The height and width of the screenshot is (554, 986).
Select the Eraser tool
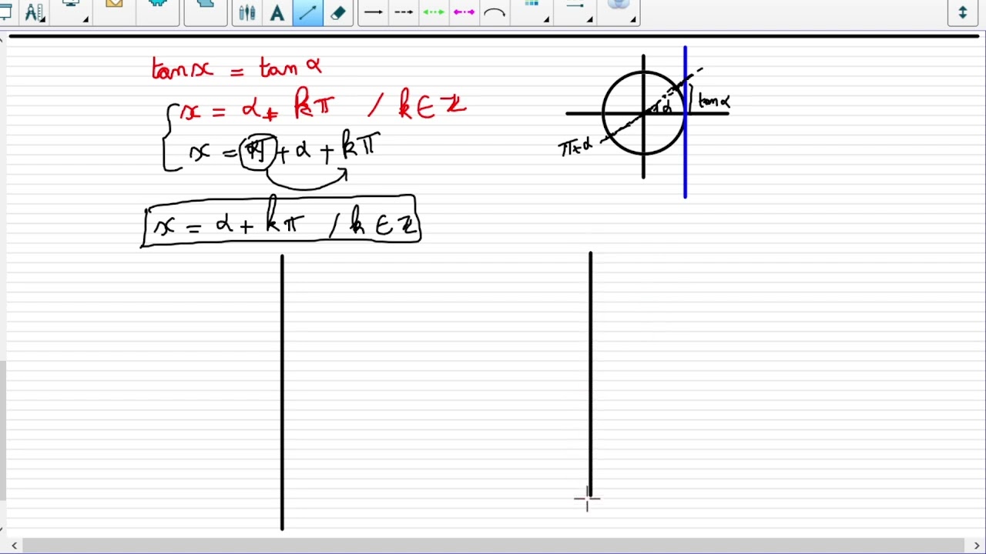(337, 12)
